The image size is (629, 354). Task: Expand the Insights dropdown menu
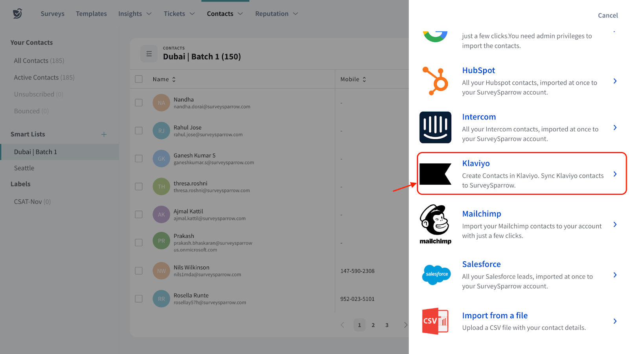coord(135,14)
